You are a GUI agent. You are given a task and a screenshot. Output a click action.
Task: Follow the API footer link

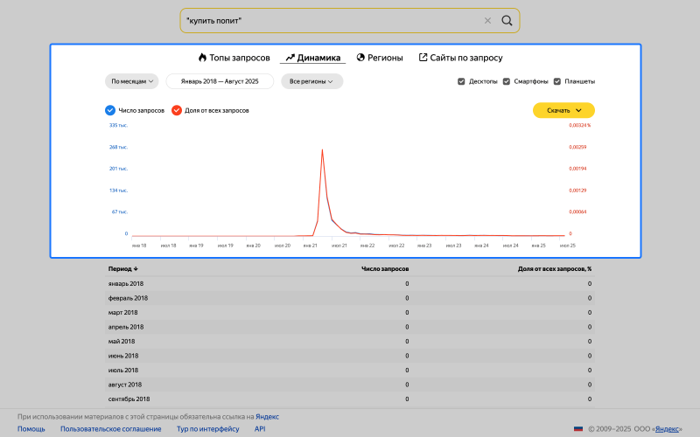tap(260, 429)
